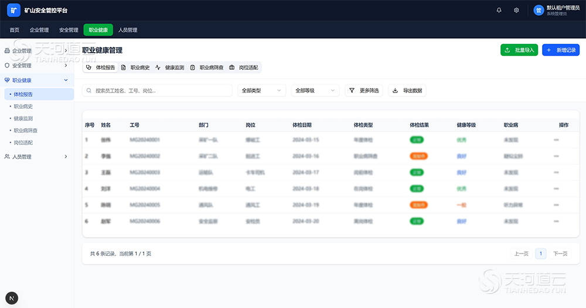Select page 1 in pagination

[541, 254]
